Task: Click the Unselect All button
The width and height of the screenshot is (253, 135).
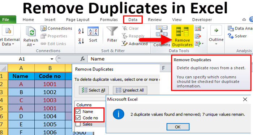Action: click(130, 90)
